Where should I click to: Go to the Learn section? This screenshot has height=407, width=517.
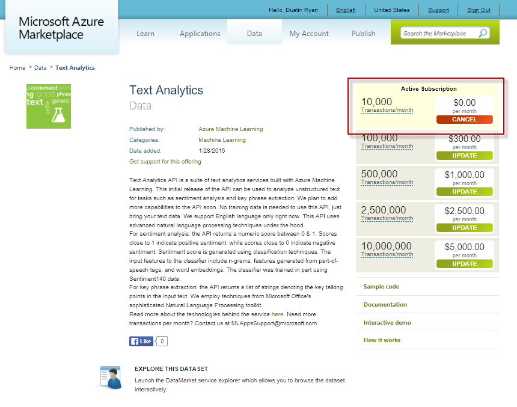click(x=145, y=34)
